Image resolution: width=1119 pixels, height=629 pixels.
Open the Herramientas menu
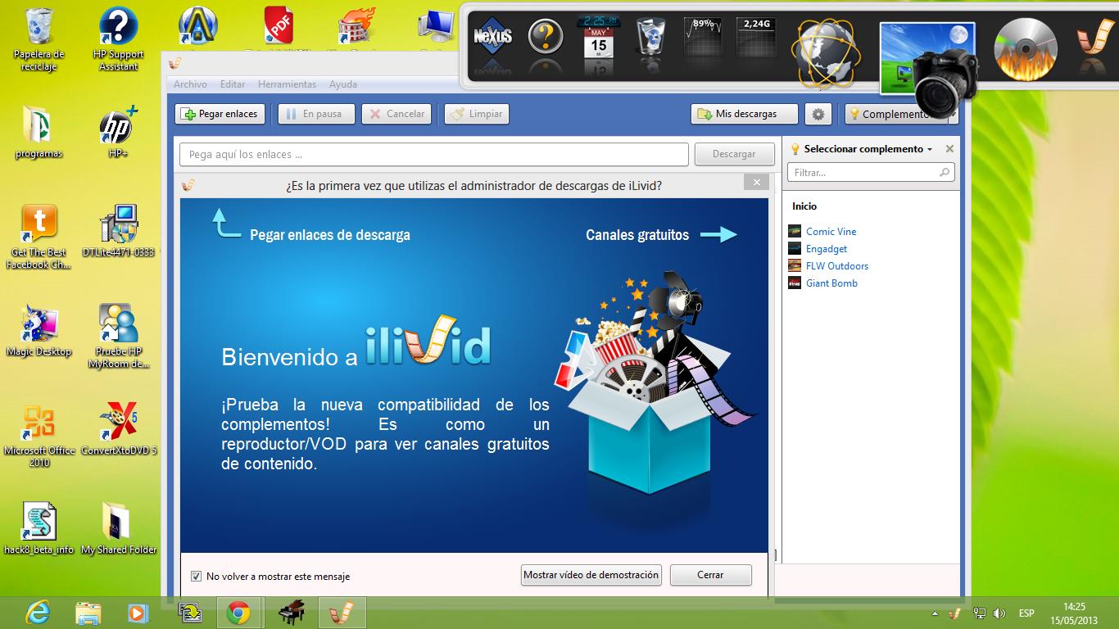click(287, 84)
